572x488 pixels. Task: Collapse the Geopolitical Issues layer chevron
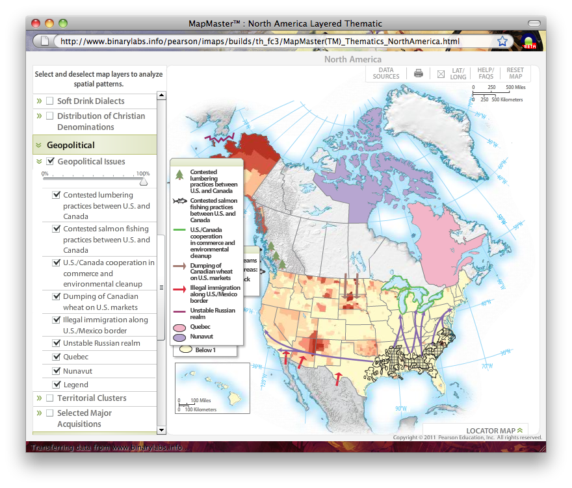(39, 161)
